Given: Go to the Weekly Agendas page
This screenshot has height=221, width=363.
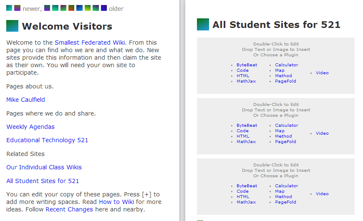Looking at the screenshot, I should click(x=30, y=127).
